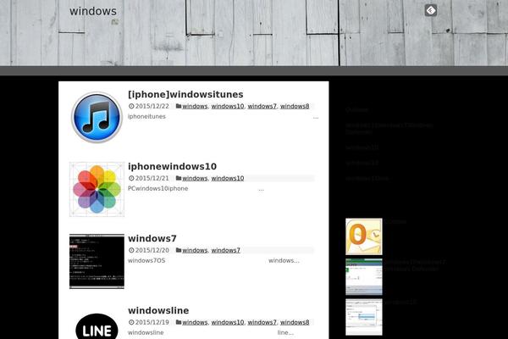This screenshot has height=339, width=508.
Task: Open the iTunes music note thumbnail
Action: pos(97,117)
